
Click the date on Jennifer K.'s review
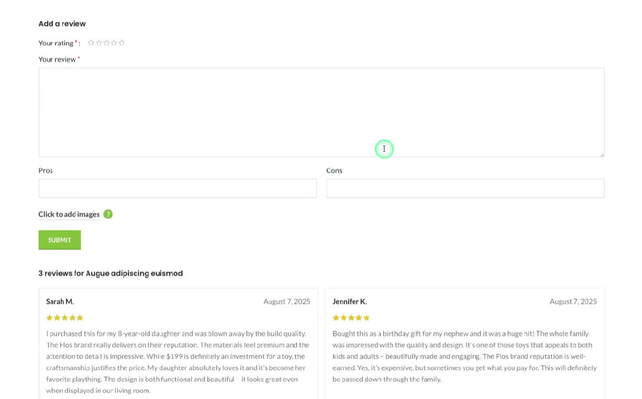[x=573, y=301]
